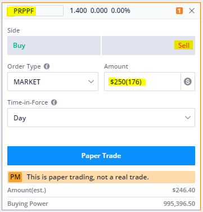Click the 0.00% percent change value
Viewport: 203px width, 212px height.
120,11
